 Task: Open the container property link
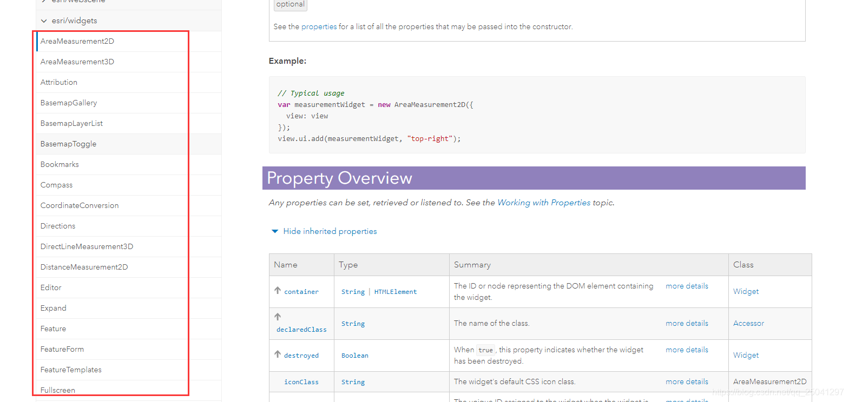tap(301, 292)
